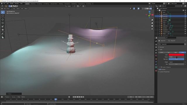Open the Shape dropdown
Image resolution: width=187 pixels, height=105 pixels.
tap(176, 62)
